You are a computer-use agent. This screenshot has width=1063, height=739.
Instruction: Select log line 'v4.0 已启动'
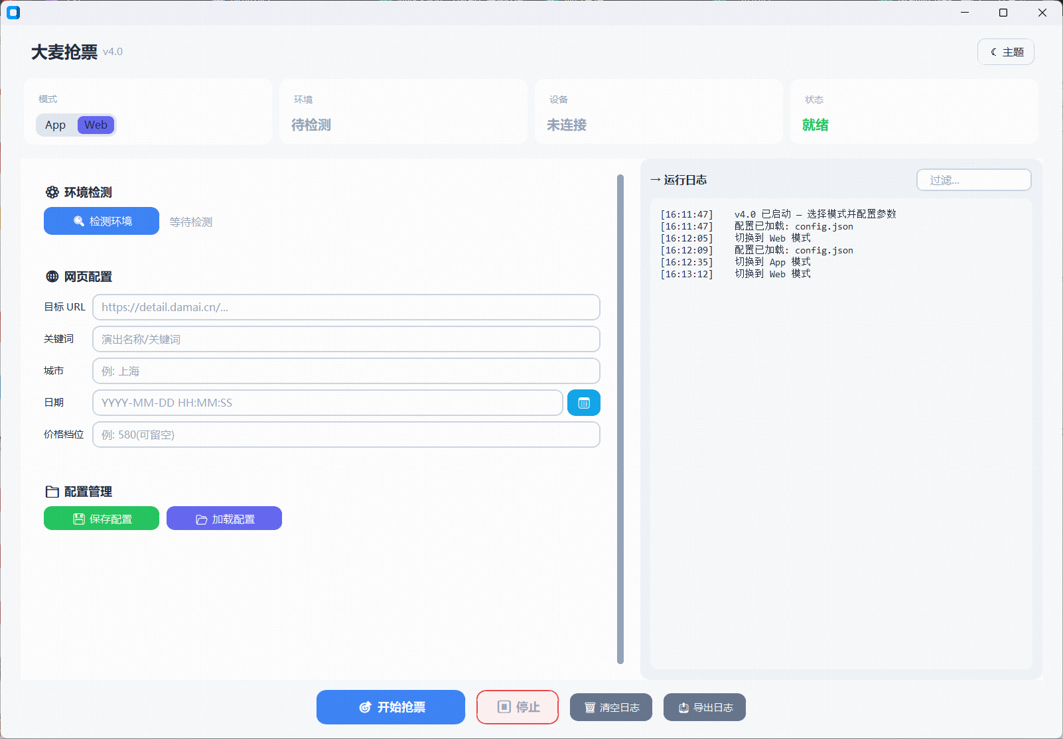click(778, 214)
